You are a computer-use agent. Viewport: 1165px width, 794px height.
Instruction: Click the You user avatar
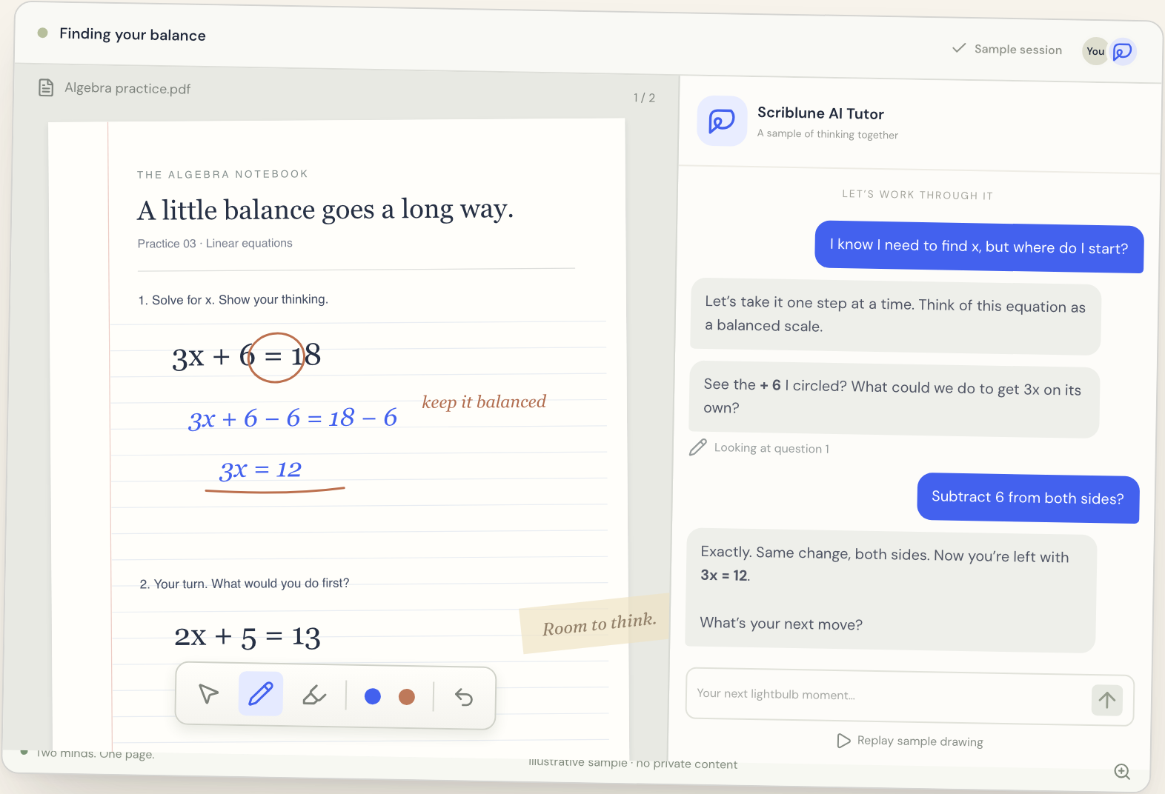1095,51
